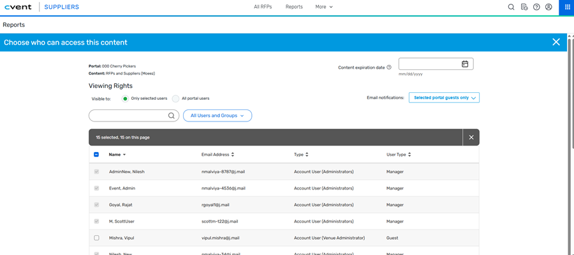The image size is (574, 255).
Task: Open the Reports navigation item
Action: coord(294,7)
